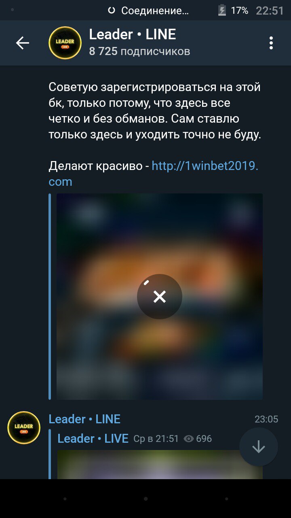Jump to bottom with down-arrow button
Screen dimensions: 291x518
point(259,447)
